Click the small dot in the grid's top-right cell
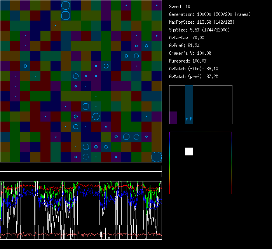 pyautogui.click(x=157, y=5)
